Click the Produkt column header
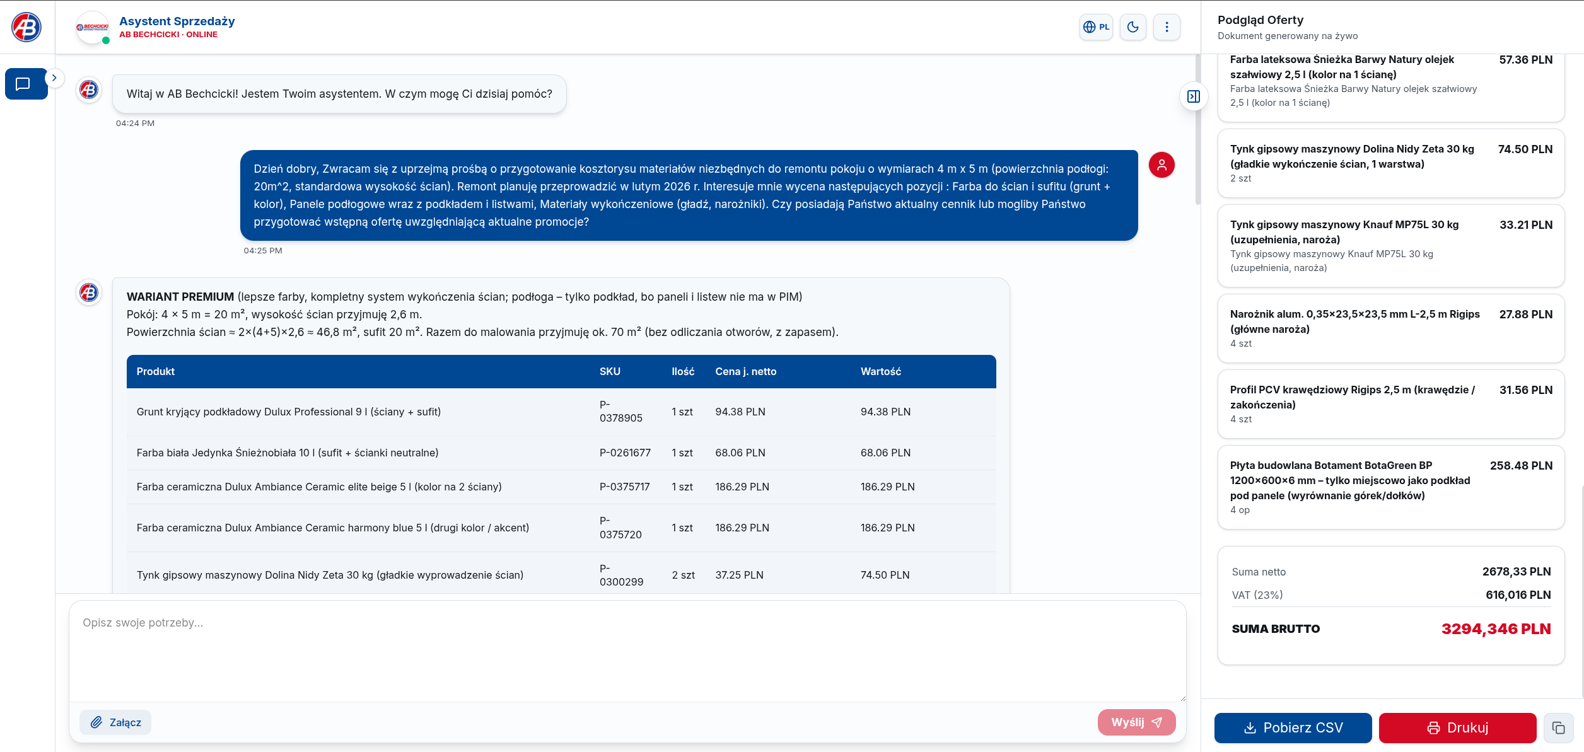The image size is (1584, 752). (156, 372)
